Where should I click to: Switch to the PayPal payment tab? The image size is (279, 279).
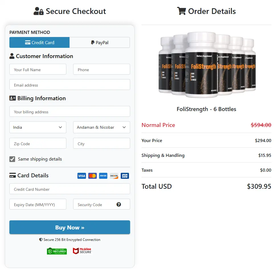pyautogui.click(x=100, y=42)
